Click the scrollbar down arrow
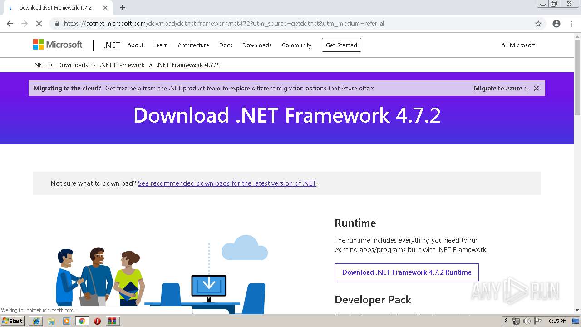The width and height of the screenshot is (581, 327). [577, 310]
